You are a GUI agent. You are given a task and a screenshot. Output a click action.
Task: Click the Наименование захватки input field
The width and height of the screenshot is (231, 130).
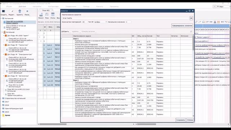(x=125, y=18)
